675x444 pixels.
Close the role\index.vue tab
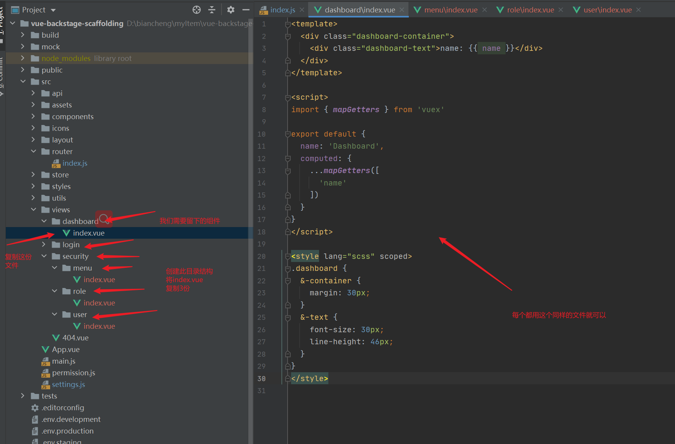click(561, 10)
